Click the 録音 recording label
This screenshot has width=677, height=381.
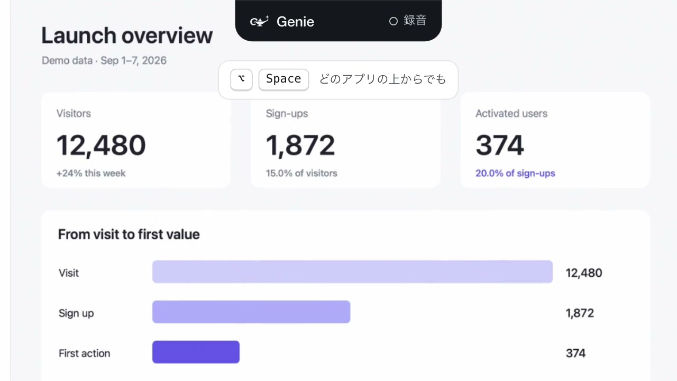pos(415,21)
